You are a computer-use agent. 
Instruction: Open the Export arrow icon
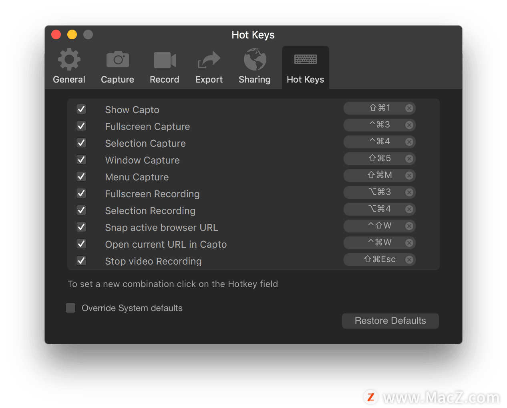[x=209, y=60]
